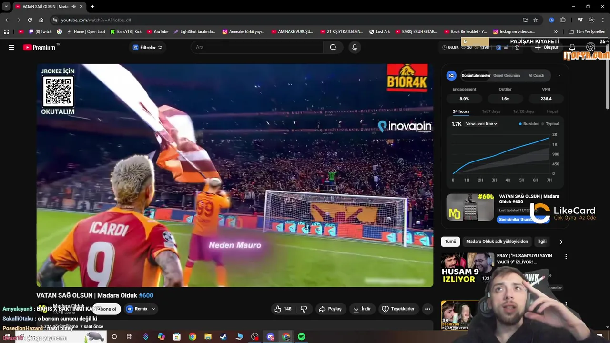The width and height of the screenshot is (610, 343).
Task: Dislike the video with thumbs down
Action: pos(304,309)
